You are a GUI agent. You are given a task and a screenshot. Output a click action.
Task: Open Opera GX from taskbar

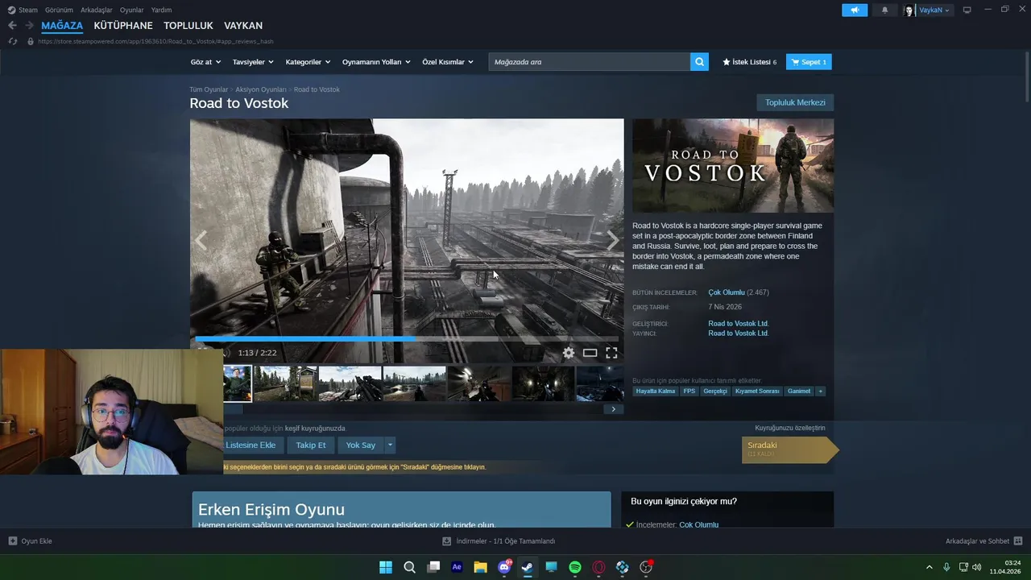point(598,567)
